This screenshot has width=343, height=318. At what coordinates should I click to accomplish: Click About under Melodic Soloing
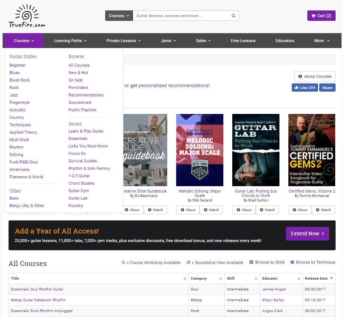pyautogui.click(x=188, y=210)
